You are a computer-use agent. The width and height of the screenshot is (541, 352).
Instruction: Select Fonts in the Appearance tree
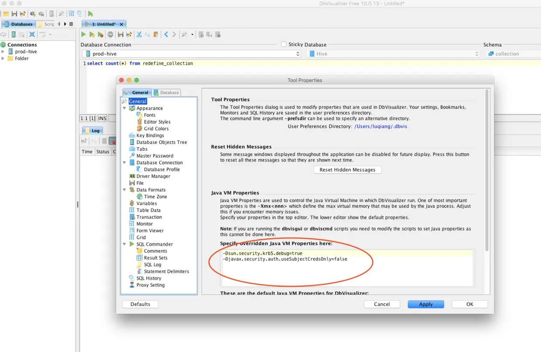point(150,115)
